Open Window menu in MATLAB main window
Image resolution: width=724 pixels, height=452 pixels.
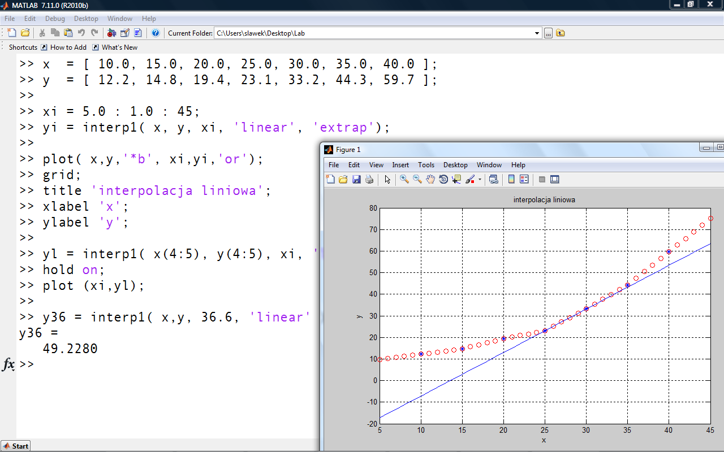pos(120,19)
